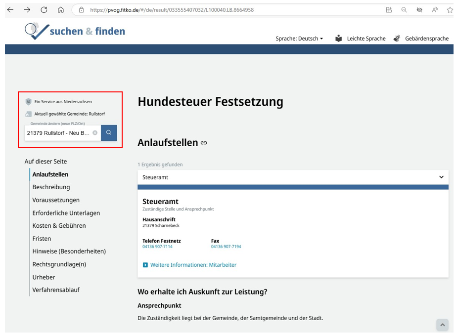Click the scroll-to-top chevron button
The height and width of the screenshot is (335, 456).
[443, 325]
